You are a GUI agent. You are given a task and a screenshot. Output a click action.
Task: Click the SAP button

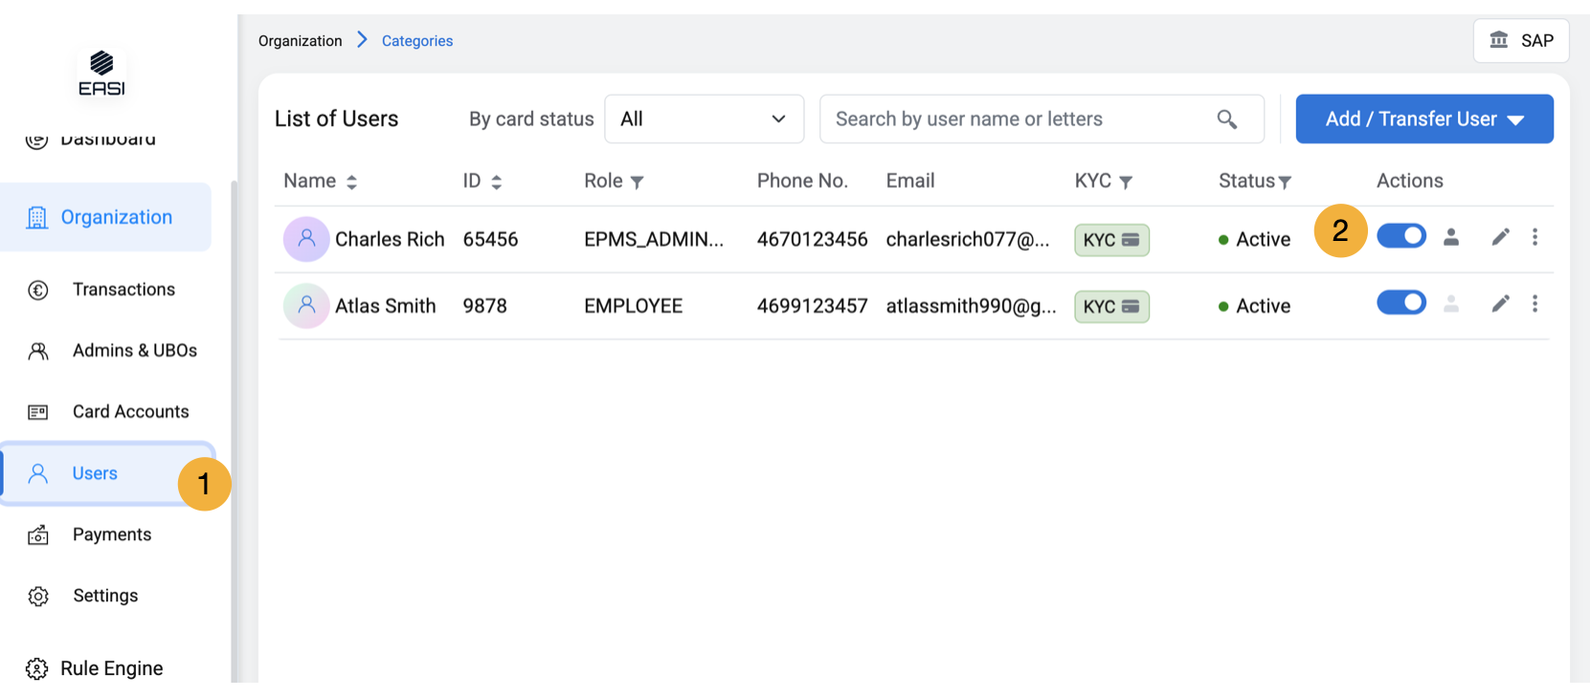click(1520, 41)
